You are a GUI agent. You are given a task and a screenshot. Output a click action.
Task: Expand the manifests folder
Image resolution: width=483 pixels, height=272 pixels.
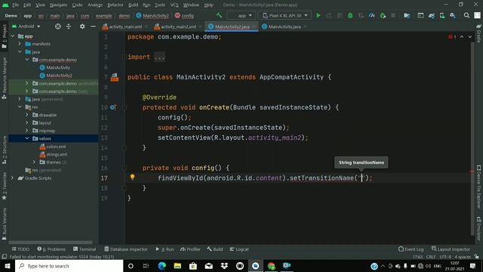tap(20, 44)
